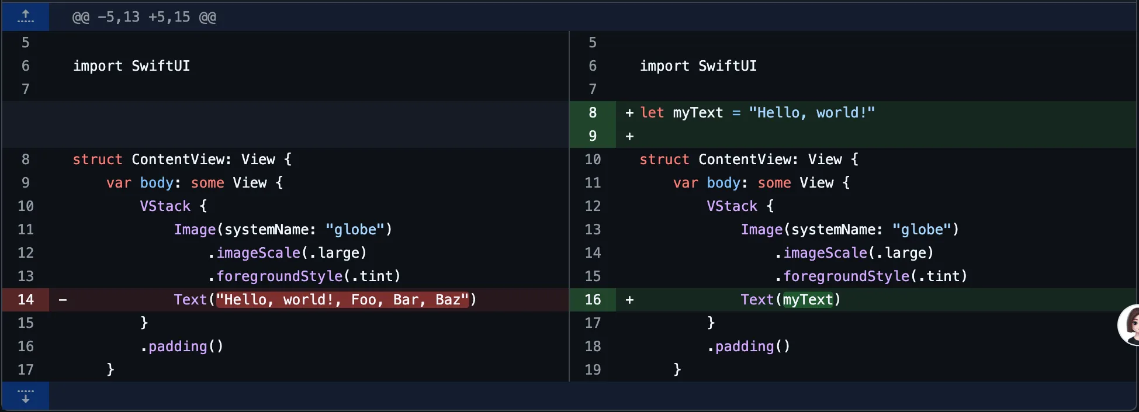Click the plus marker on added blank line 9

point(629,136)
